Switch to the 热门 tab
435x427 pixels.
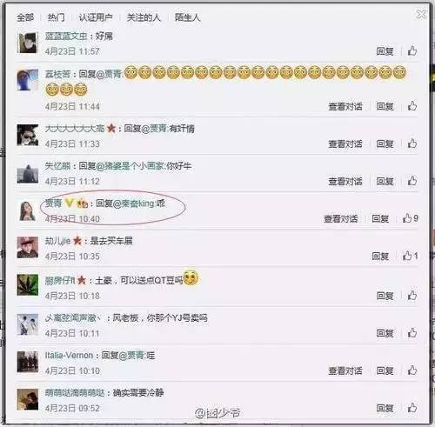(x=56, y=17)
